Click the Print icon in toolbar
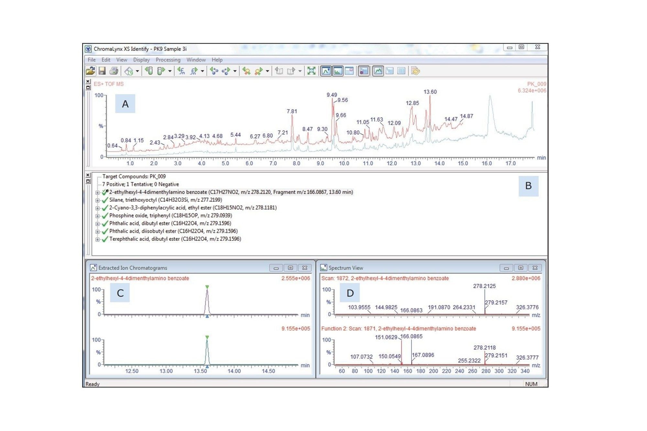The height and width of the screenshot is (431, 647). 114,71
